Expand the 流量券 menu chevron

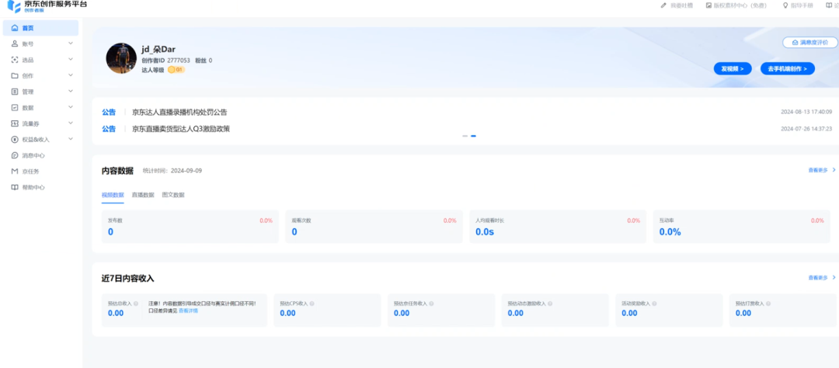(x=71, y=123)
